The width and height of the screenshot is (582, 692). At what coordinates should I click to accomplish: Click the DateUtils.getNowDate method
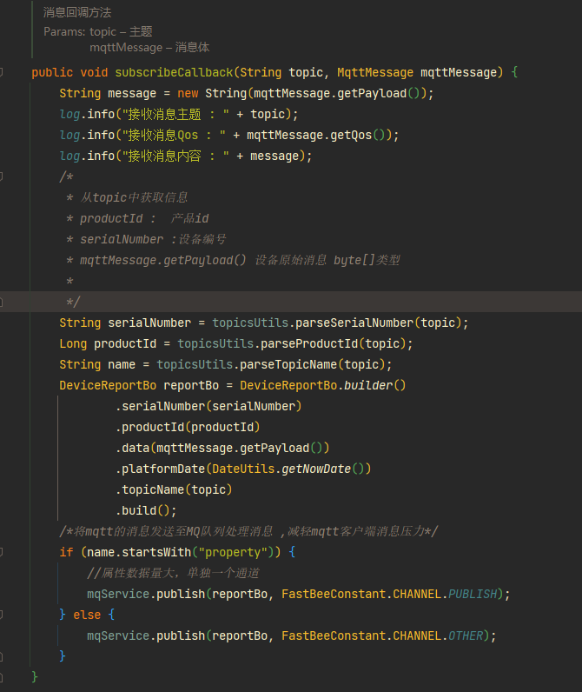click(281, 469)
